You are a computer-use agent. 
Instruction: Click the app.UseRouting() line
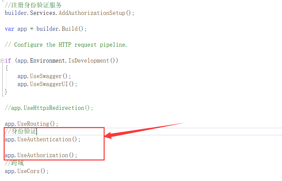click(32, 124)
